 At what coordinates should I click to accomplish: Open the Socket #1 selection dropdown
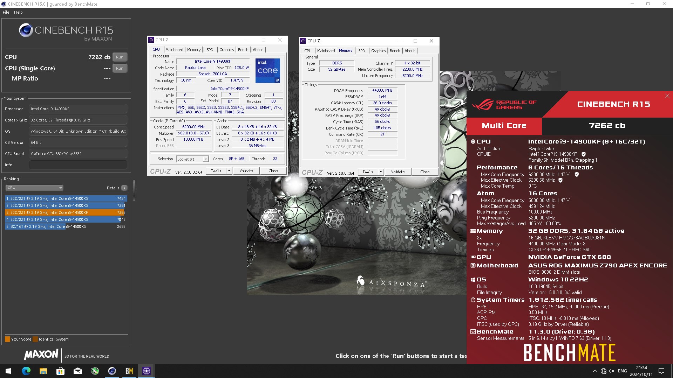click(192, 159)
